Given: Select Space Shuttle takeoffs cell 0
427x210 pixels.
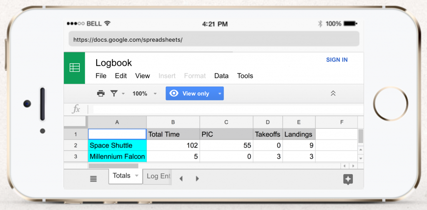Looking at the screenshot, I should point(268,145).
